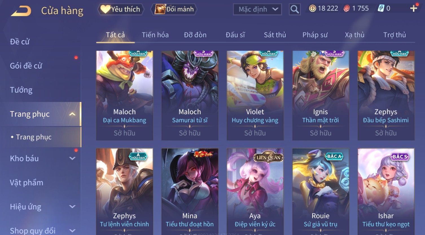Screen dimensions: 425x235
Task: Switch to the Pháp sư tab
Action: pos(315,35)
